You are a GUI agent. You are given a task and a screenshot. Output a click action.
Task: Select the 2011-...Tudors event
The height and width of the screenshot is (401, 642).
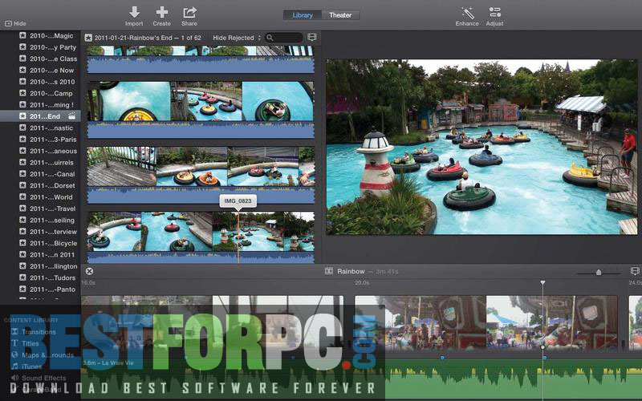point(52,277)
